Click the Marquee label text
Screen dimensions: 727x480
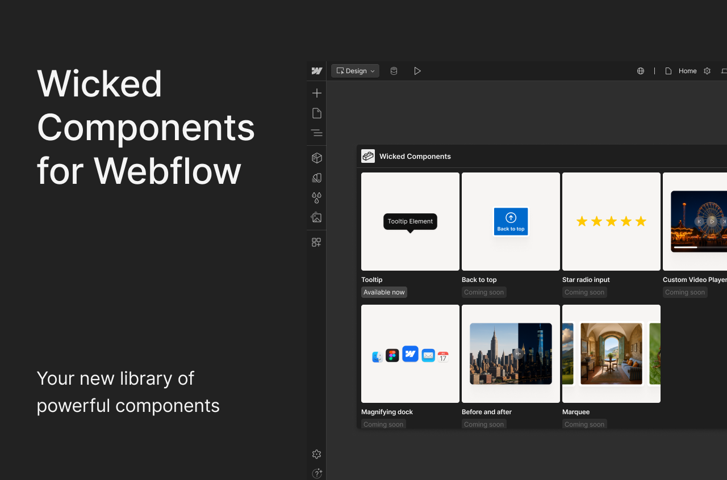click(576, 412)
